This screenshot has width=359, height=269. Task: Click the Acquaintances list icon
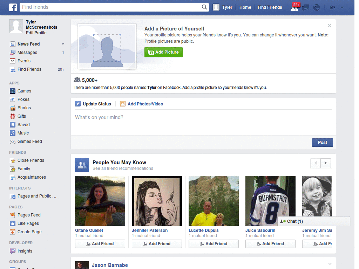(x=13, y=177)
